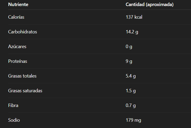191x128 pixels.
Task: Select the Proteínas row label
Action: pos(18,61)
